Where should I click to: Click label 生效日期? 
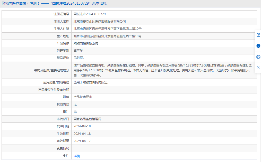click(x=63, y=134)
